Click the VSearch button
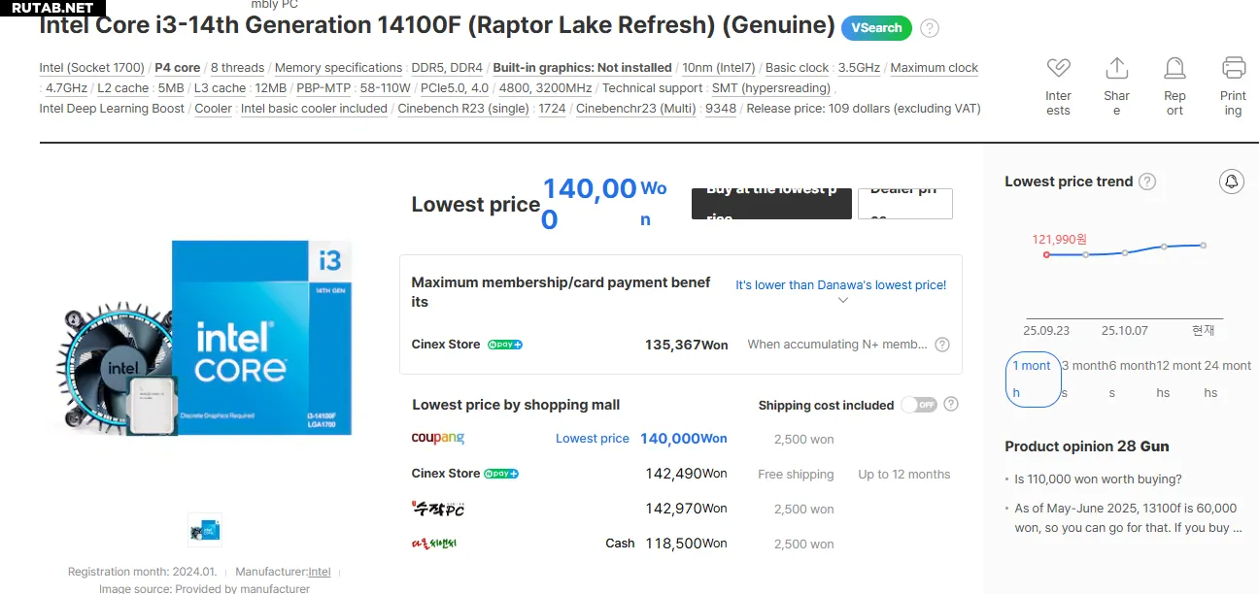 [x=876, y=28]
